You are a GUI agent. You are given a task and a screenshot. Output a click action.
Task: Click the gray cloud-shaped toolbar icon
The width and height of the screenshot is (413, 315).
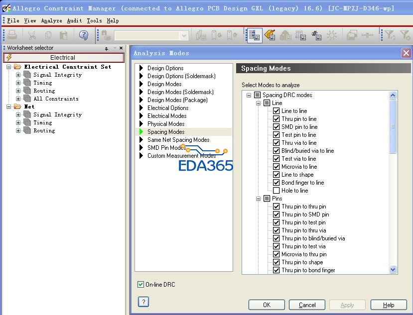285,35
